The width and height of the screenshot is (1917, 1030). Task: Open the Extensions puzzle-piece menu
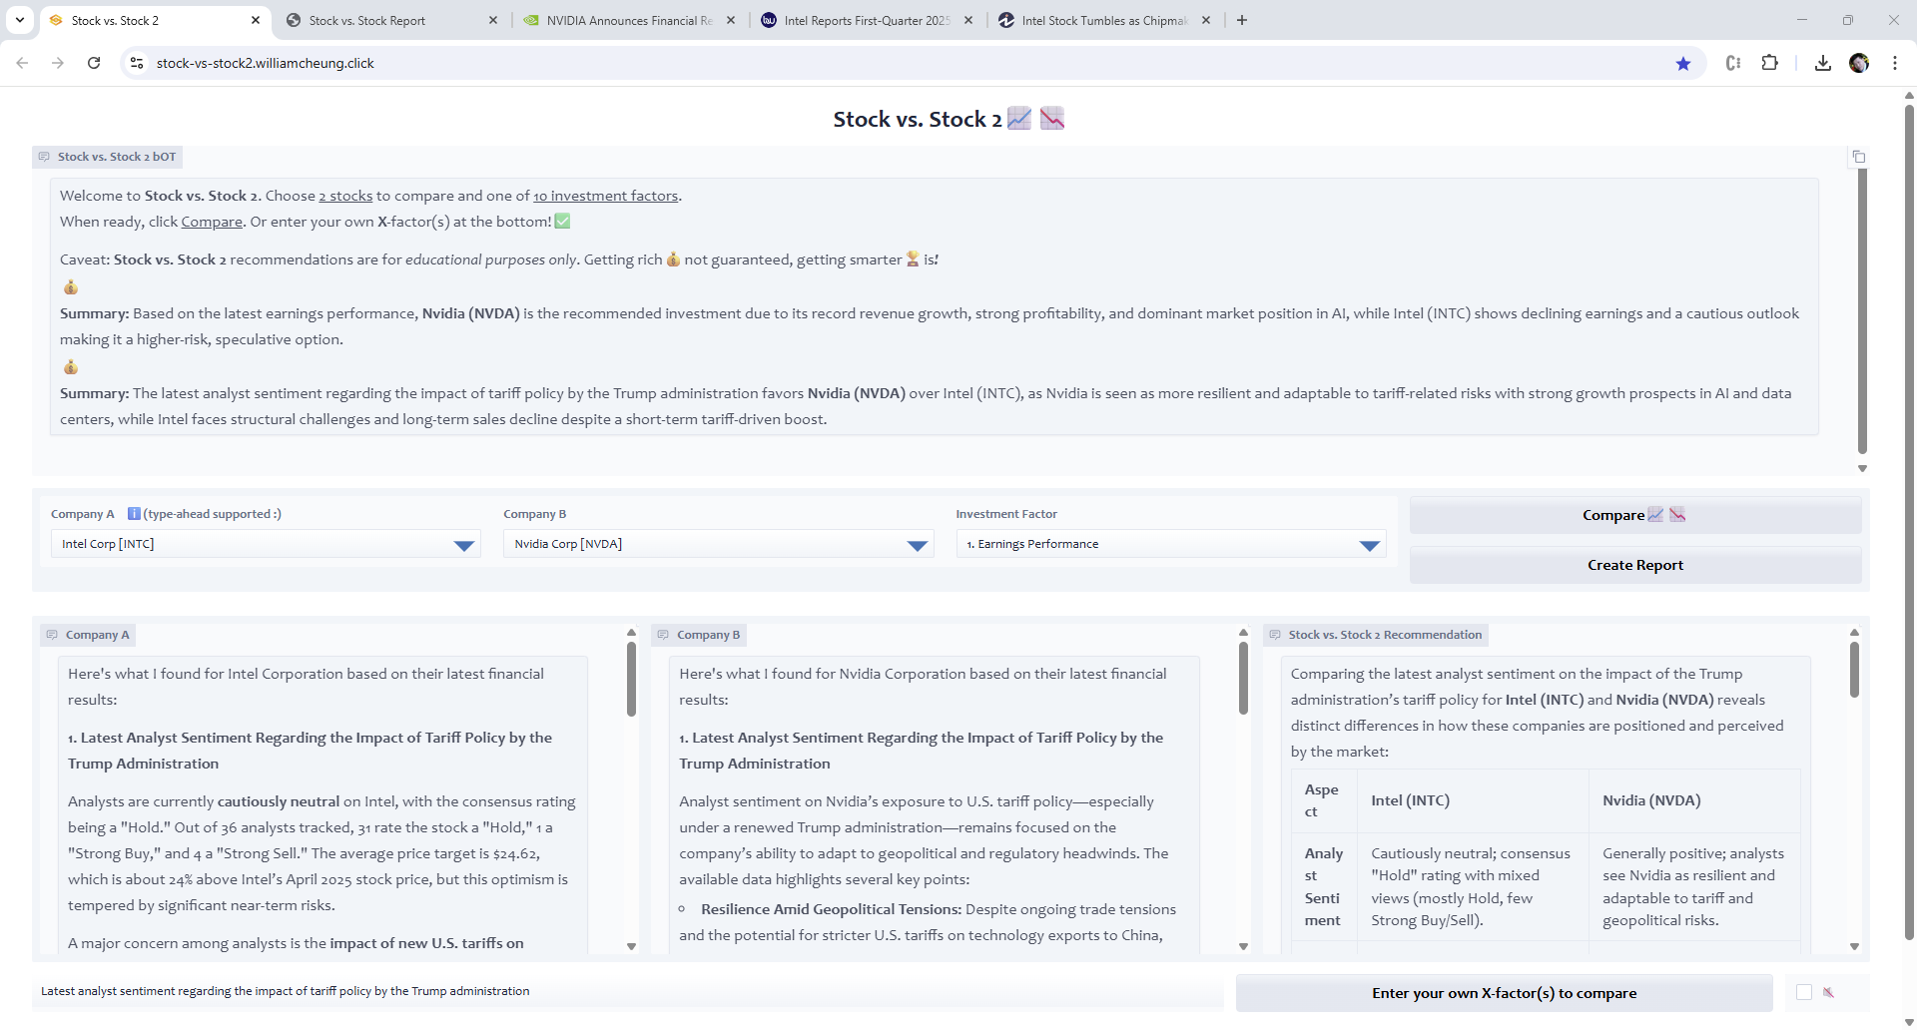(1770, 63)
